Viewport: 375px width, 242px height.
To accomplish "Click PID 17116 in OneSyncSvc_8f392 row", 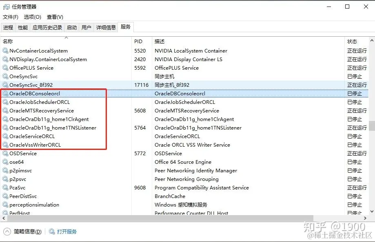I will click(x=141, y=85).
